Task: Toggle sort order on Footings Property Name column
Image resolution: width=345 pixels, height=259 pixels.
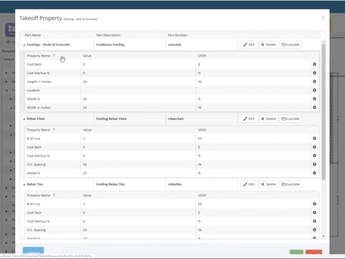Action: pyautogui.click(x=54, y=56)
